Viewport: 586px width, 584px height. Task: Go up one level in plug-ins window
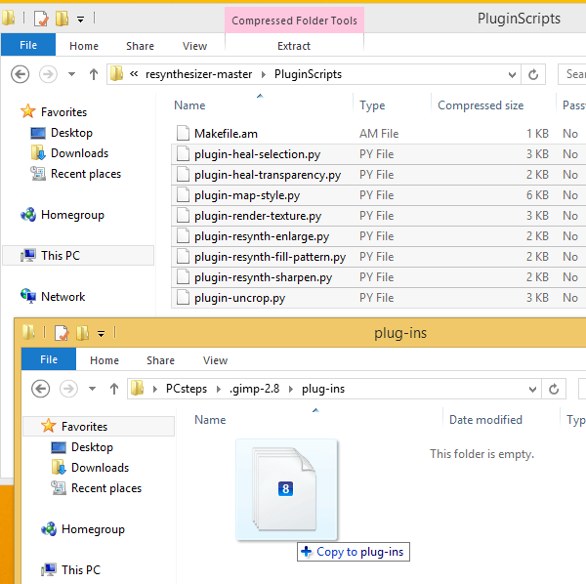[x=114, y=389]
